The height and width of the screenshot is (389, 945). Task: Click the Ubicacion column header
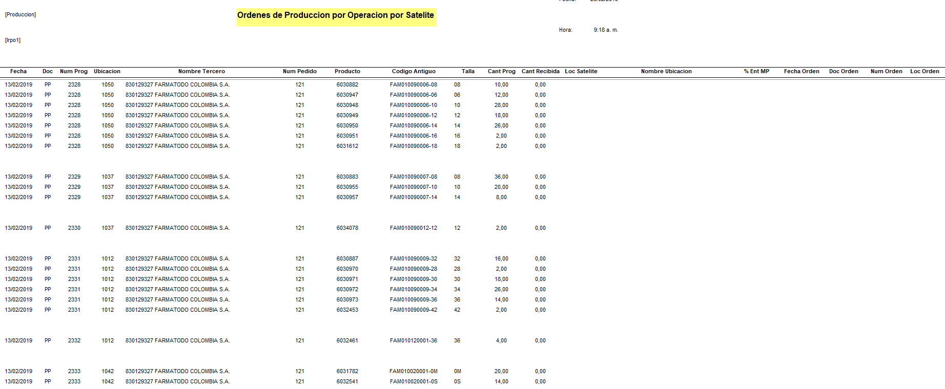click(107, 71)
